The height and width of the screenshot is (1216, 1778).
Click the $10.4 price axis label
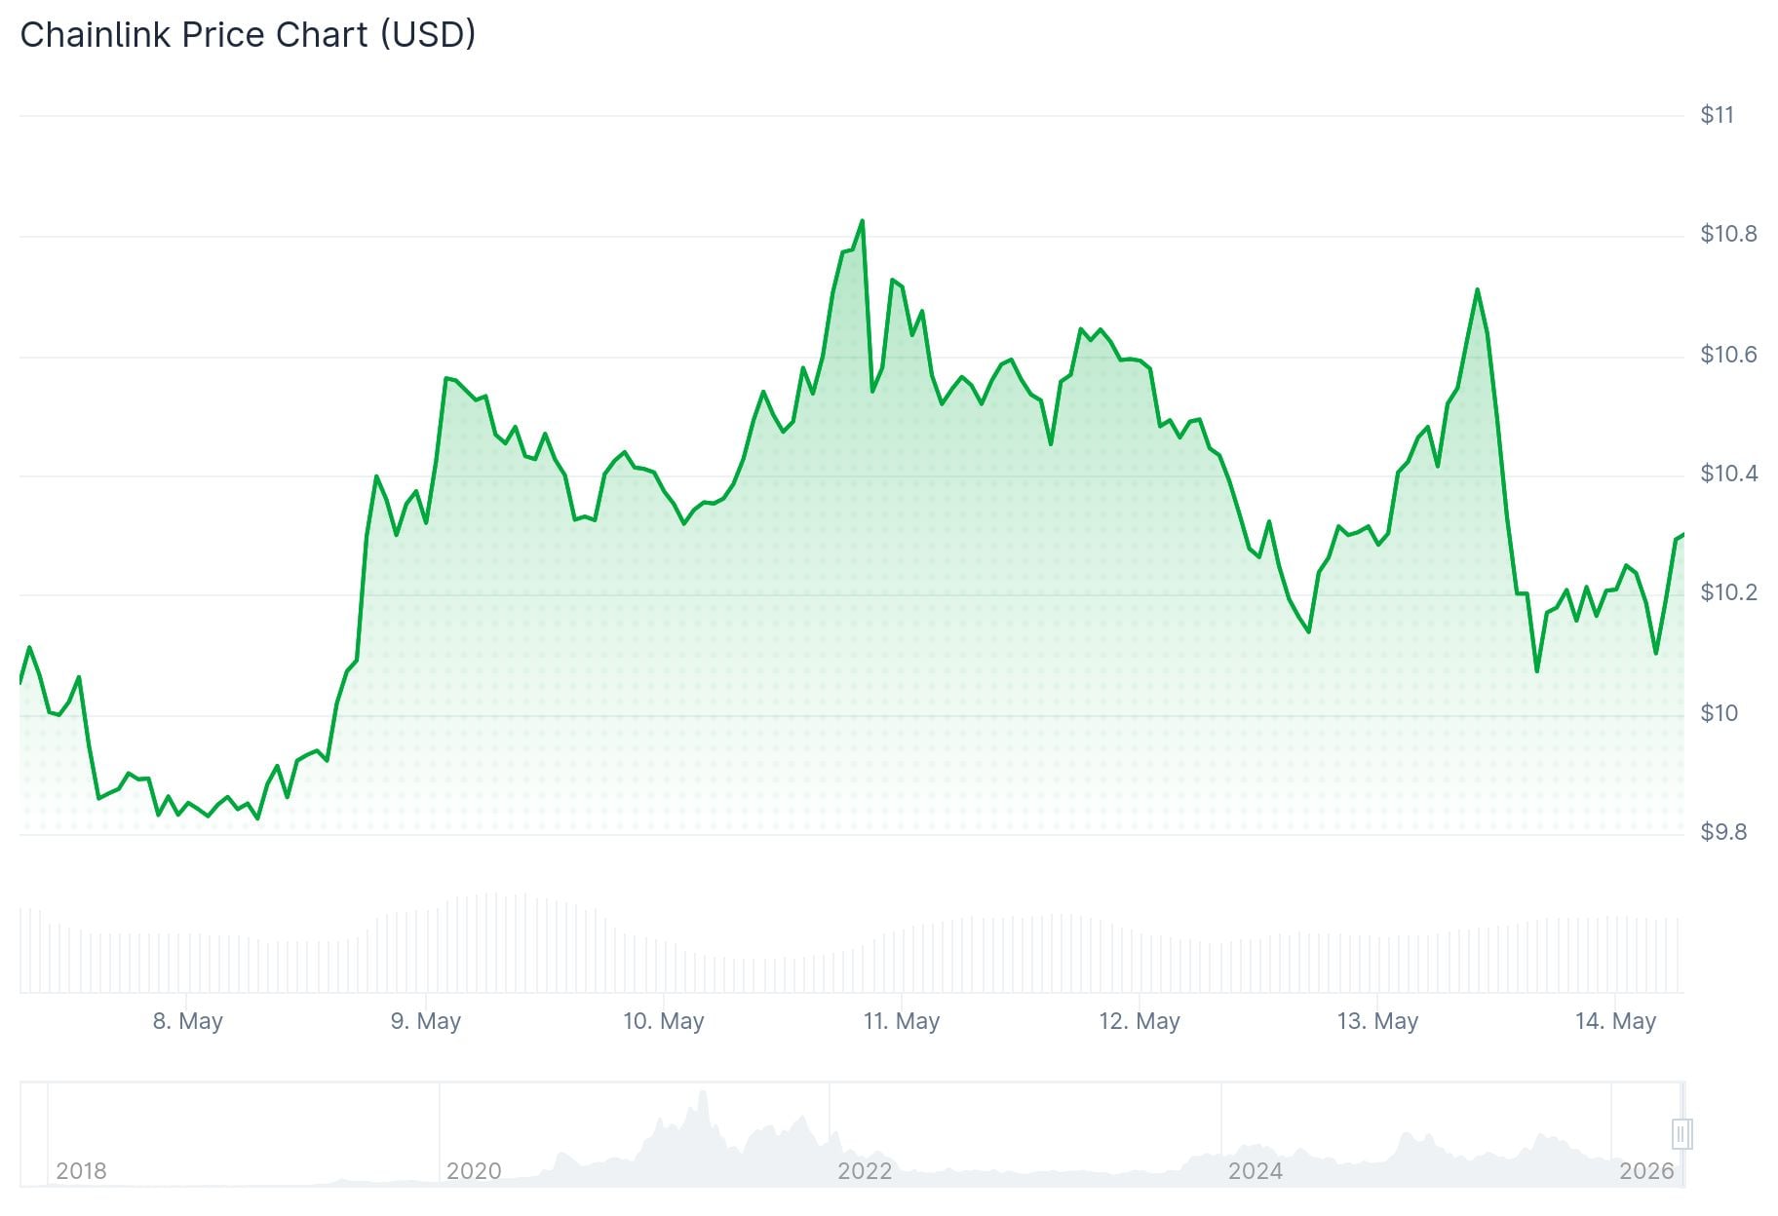1729,474
